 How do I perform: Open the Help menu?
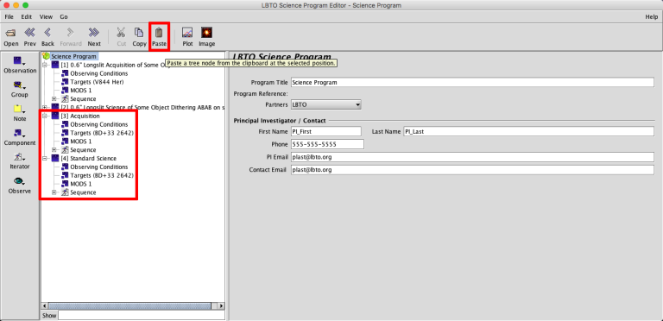pyautogui.click(x=651, y=17)
